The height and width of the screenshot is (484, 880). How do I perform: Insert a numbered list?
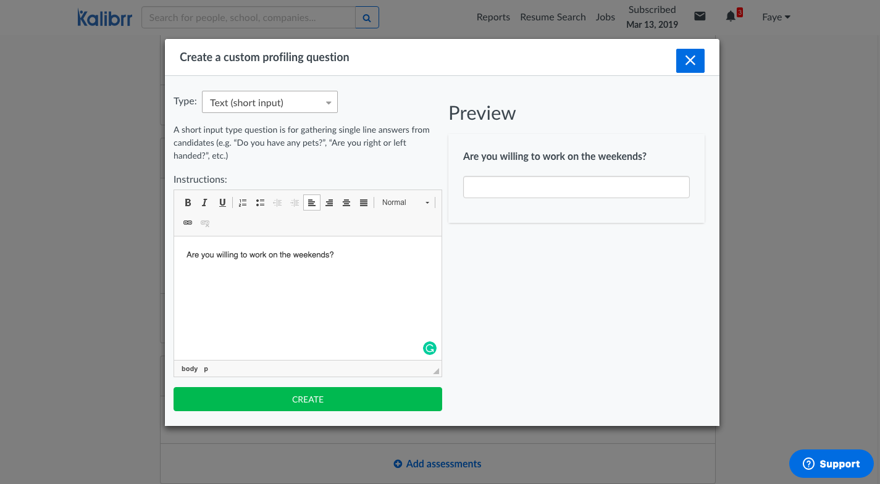pos(243,202)
